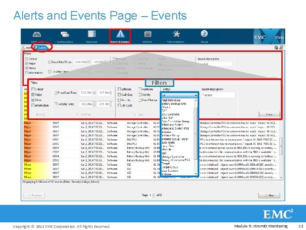Enable the Critical severity checkbox in the zoomed Filters panel
This screenshot has height=230, width=306.
click(33, 89)
